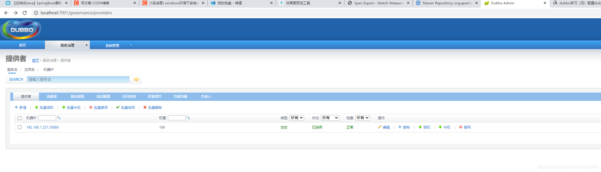Open the 类型 dropdown

[x=297, y=118]
